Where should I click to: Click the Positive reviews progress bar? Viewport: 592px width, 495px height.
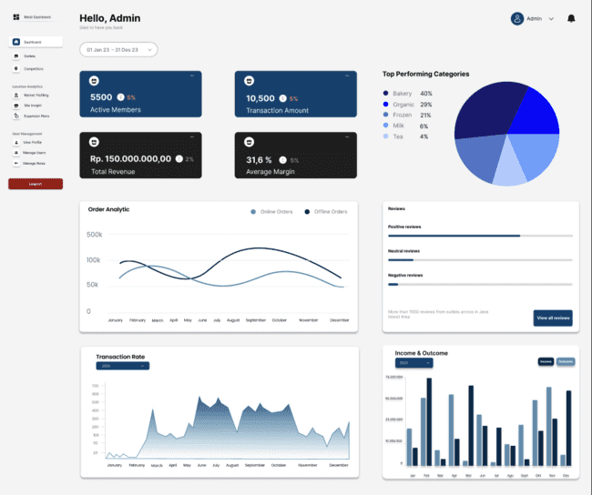pyautogui.click(x=480, y=236)
